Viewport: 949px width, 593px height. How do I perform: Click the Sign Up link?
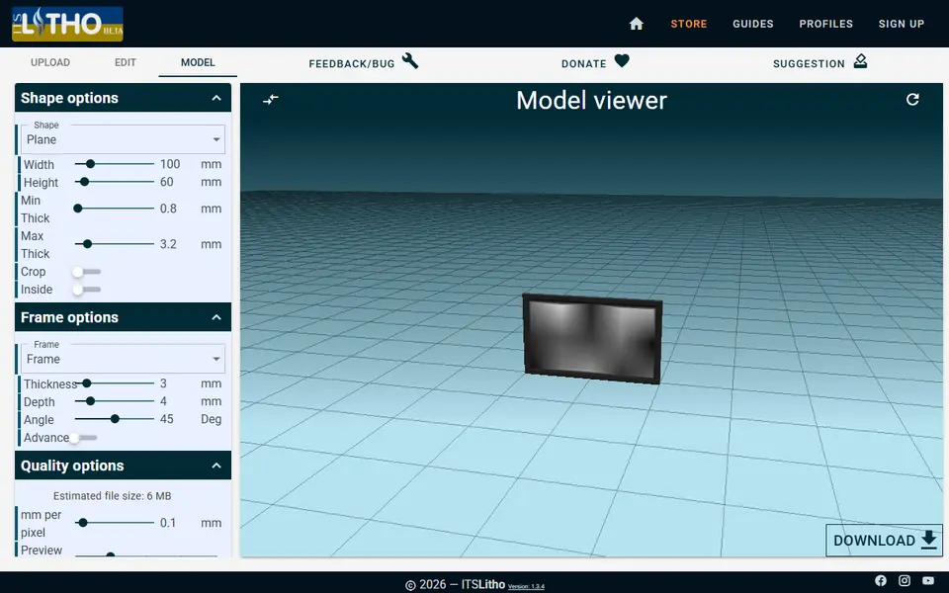click(902, 24)
